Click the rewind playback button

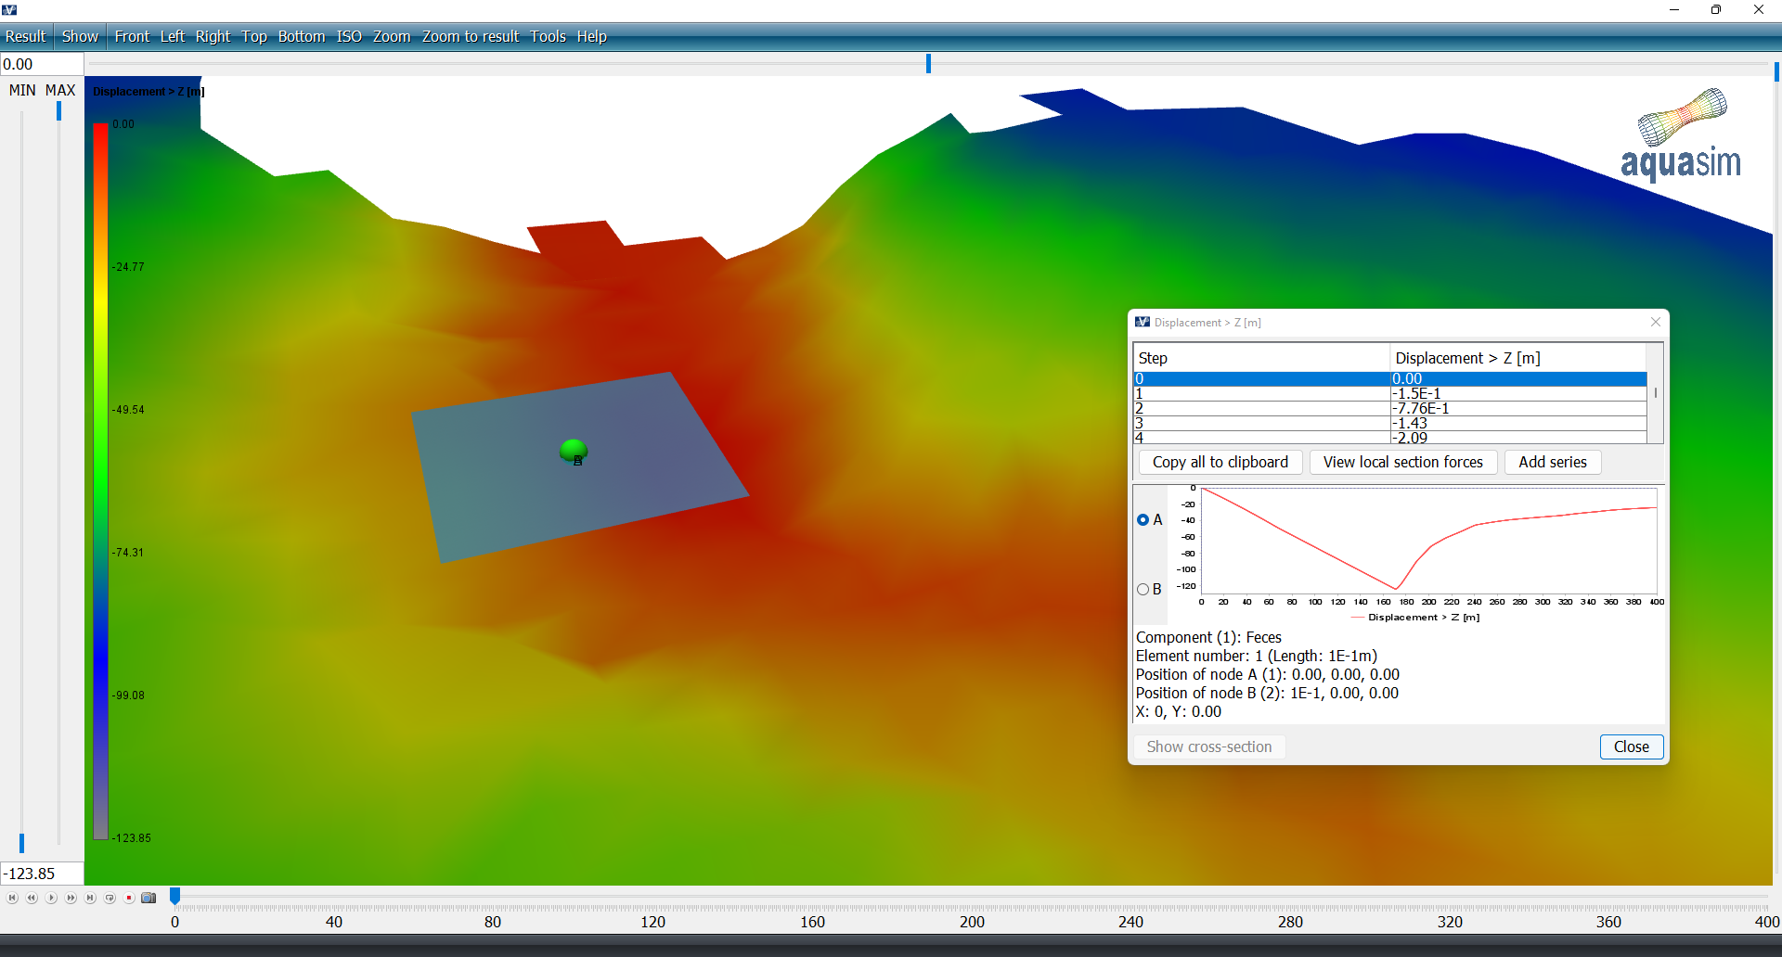[32, 898]
